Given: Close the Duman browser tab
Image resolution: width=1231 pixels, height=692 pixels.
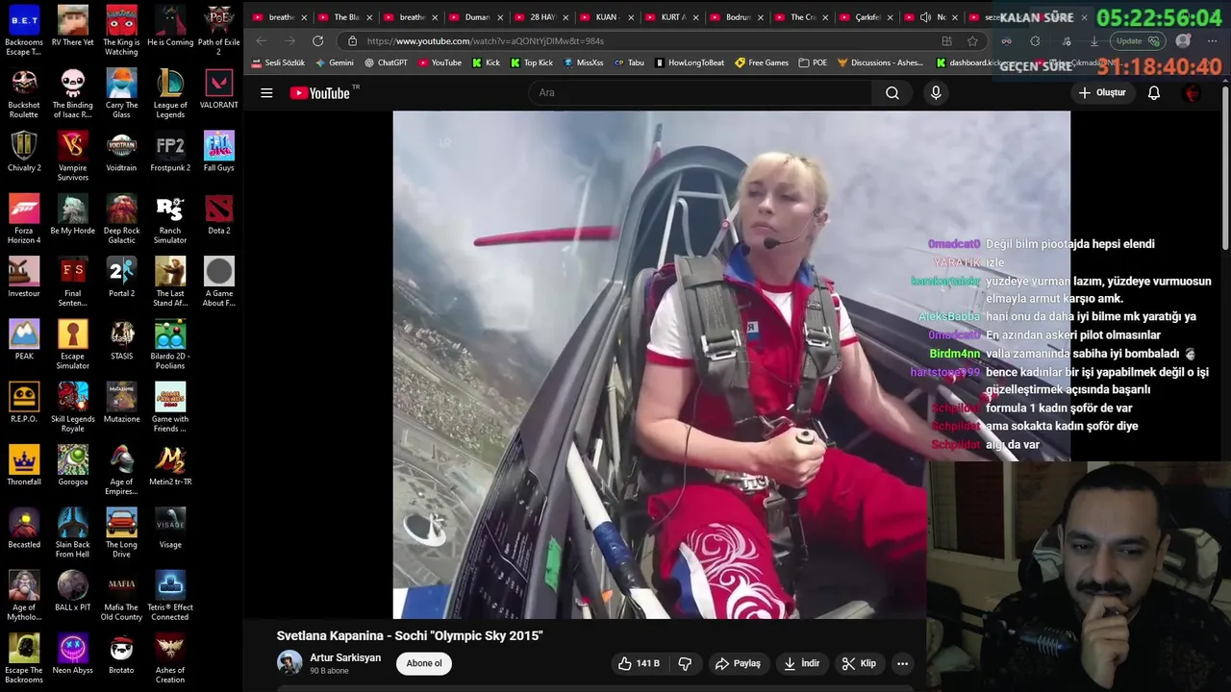Looking at the screenshot, I should (500, 17).
